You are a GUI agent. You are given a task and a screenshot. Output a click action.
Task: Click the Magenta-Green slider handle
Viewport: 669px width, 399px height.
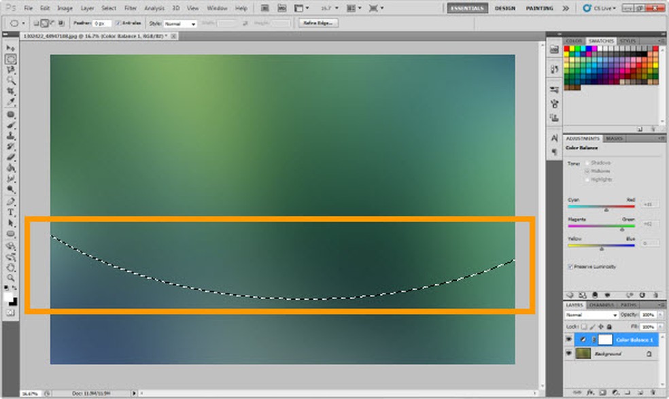pyautogui.click(x=621, y=229)
